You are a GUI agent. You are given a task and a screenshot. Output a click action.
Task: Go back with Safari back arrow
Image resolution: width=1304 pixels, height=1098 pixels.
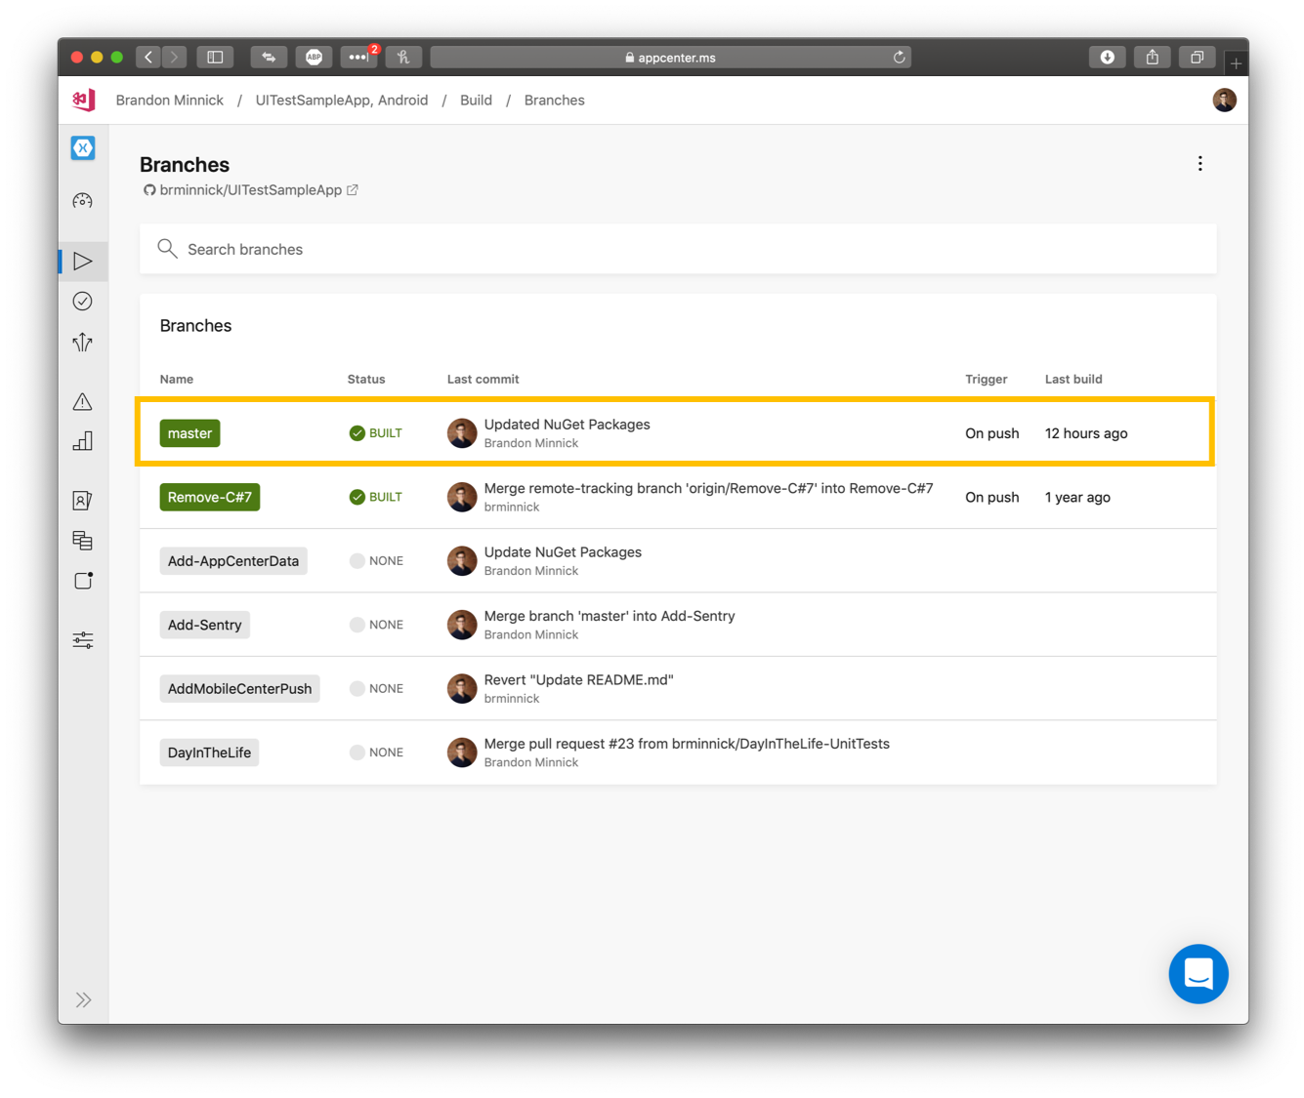tap(148, 58)
